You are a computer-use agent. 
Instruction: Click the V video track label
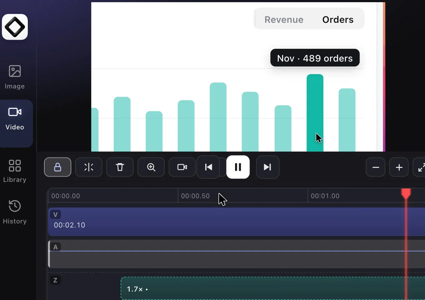pyautogui.click(x=55, y=214)
